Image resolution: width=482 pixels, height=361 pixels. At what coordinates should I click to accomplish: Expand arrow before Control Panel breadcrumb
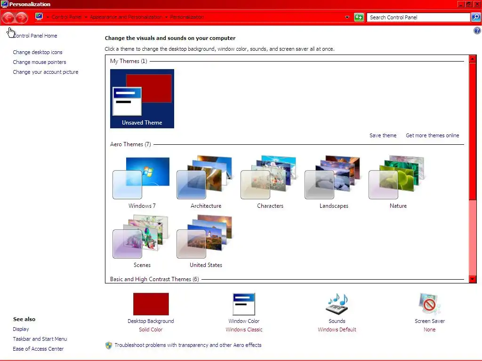(x=48, y=17)
